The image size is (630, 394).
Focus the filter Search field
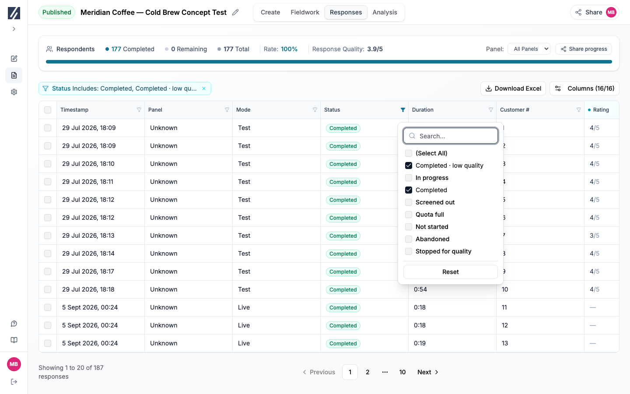[451, 136]
